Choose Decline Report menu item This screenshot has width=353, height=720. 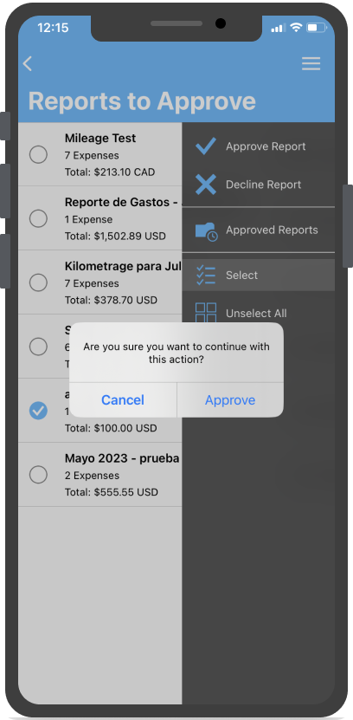click(259, 185)
